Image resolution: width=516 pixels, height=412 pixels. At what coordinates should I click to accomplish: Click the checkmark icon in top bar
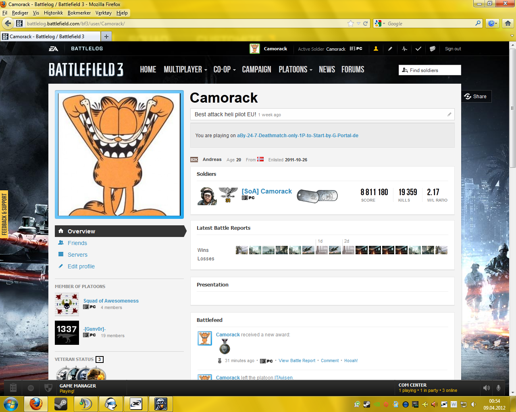pyautogui.click(x=418, y=49)
